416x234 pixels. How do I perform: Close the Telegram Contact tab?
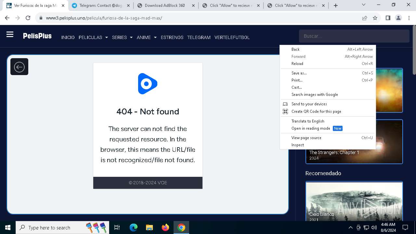click(x=128, y=6)
